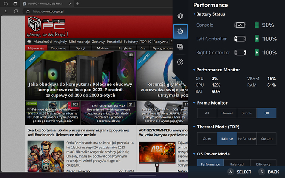Click the Left Controller device icon

click(240, 39)
